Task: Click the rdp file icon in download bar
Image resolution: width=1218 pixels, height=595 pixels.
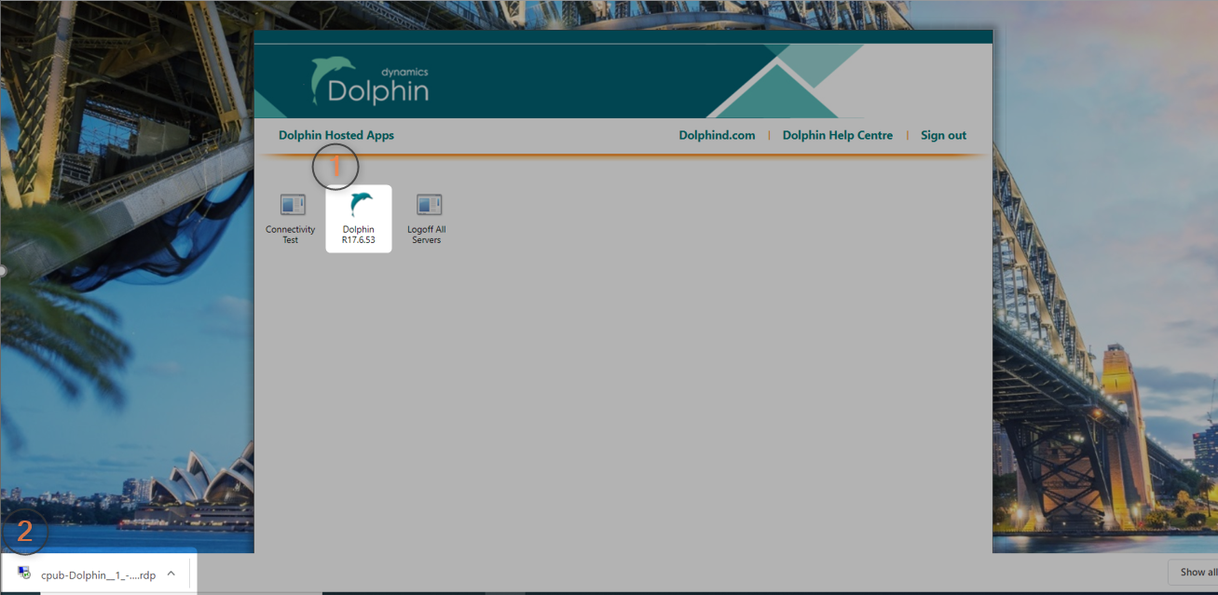Action: click(24, 574)
